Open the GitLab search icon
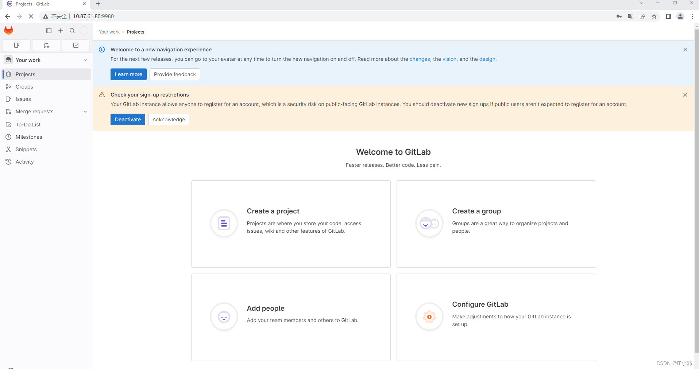 point(72,31)
